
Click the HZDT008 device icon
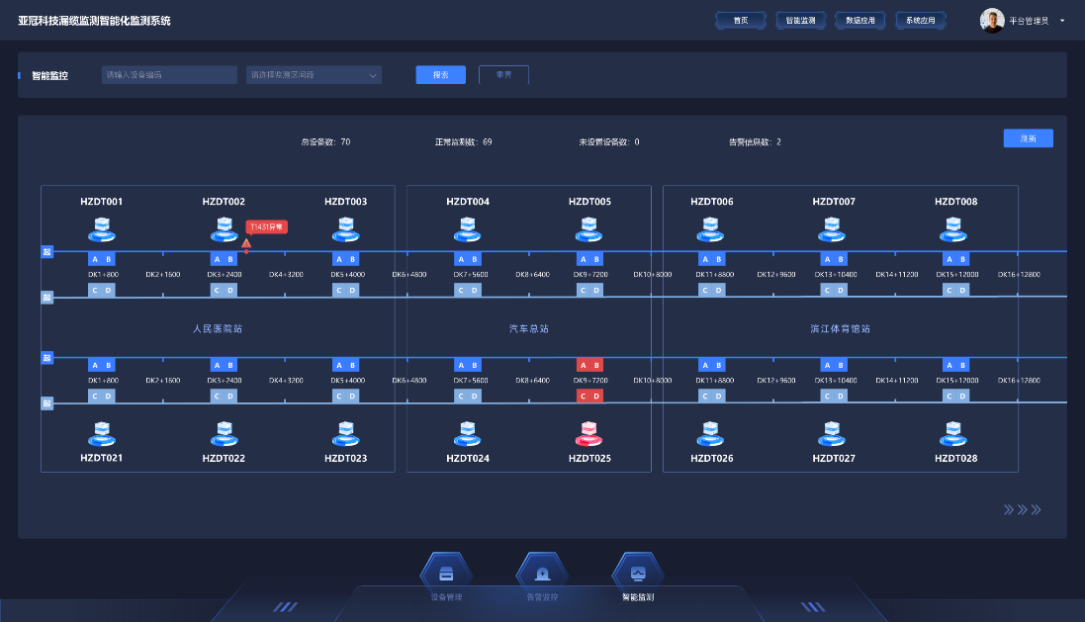point(955,230)
